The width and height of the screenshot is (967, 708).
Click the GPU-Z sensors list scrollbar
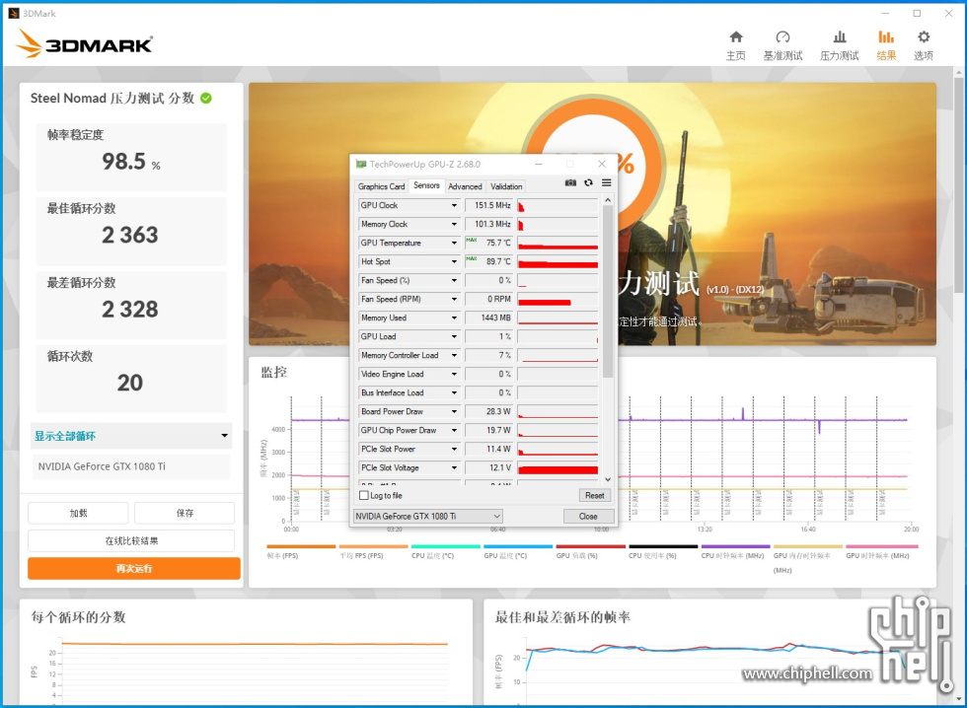coord(608,296)
